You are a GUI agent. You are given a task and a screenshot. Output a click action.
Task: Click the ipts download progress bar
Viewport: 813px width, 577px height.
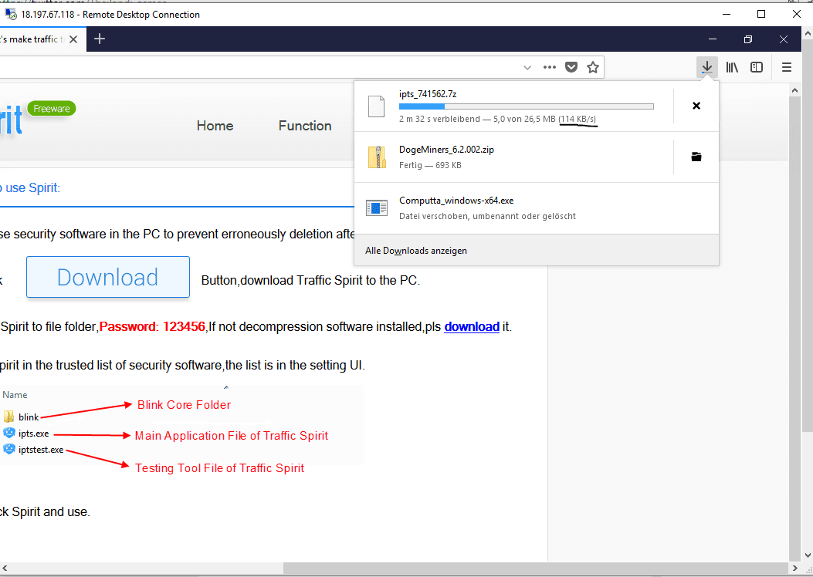pos(527,106)
